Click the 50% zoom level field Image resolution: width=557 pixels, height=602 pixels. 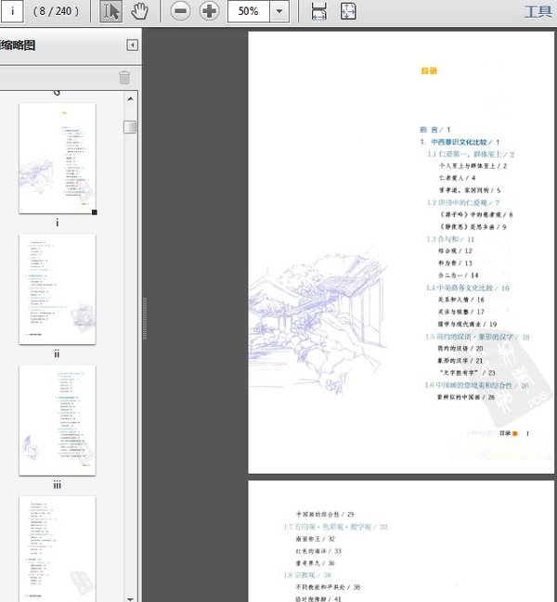[248, 11]
